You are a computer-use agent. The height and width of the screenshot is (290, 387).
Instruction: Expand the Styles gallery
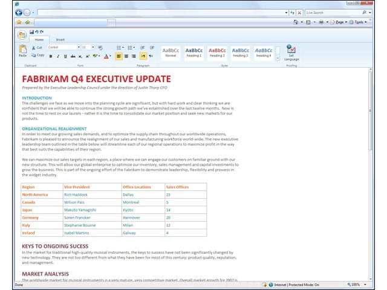pyautogui.click(x=278, y=58)
